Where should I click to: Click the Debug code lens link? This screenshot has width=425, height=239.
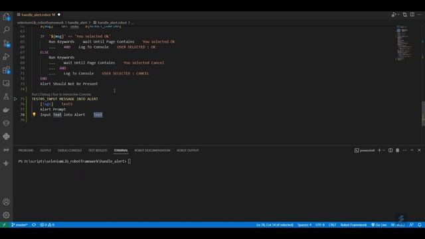(x=45, y=94)
